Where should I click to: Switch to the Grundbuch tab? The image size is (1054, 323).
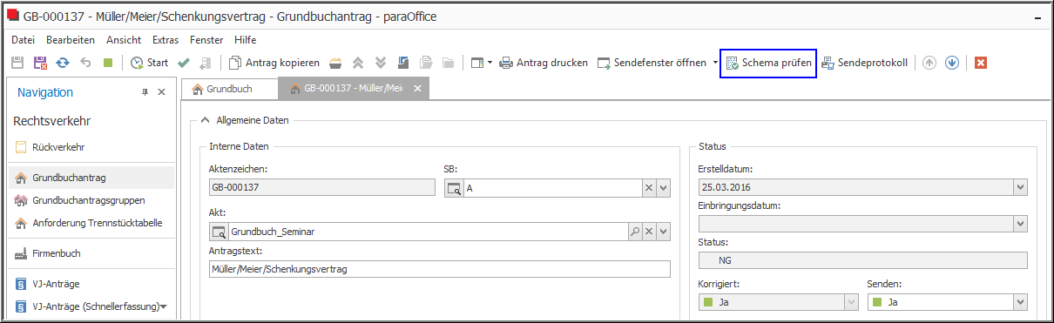coord(222,89)
